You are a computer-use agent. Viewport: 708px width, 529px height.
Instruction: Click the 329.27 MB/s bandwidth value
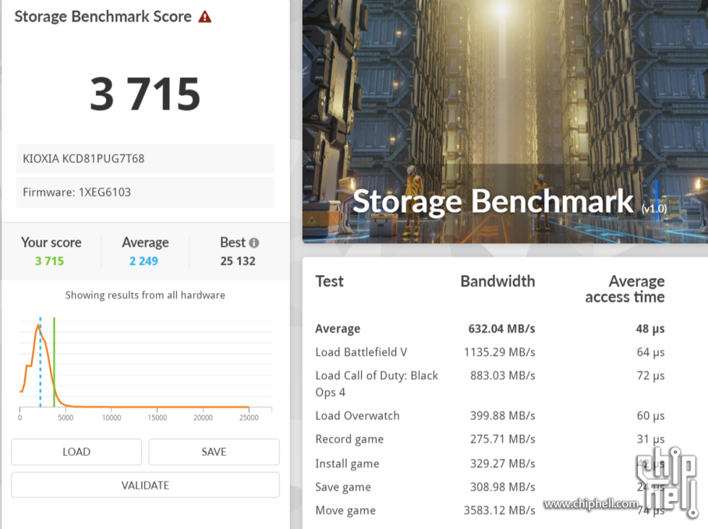coord(503,463)
